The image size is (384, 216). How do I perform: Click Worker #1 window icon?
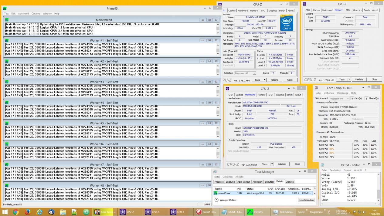[x=7, y=40]
